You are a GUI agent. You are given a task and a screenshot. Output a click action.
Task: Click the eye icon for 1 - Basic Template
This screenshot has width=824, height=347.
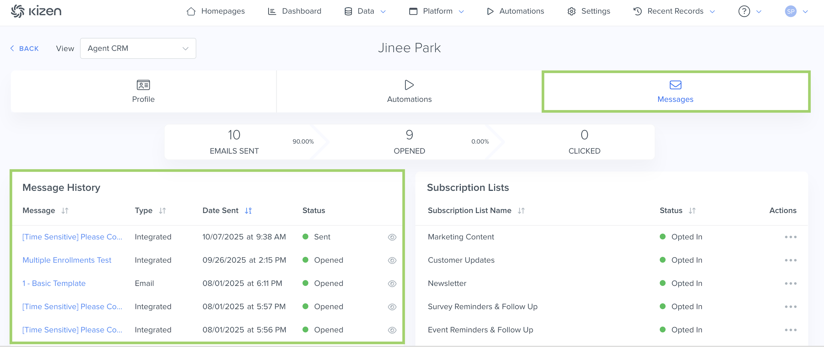tap(392, 284)
